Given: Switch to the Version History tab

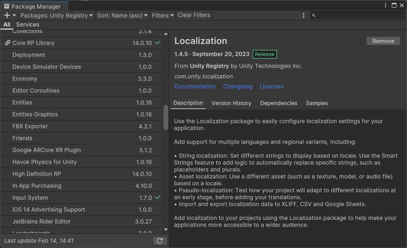Looking at the screenshot, I should pos(231,103).
